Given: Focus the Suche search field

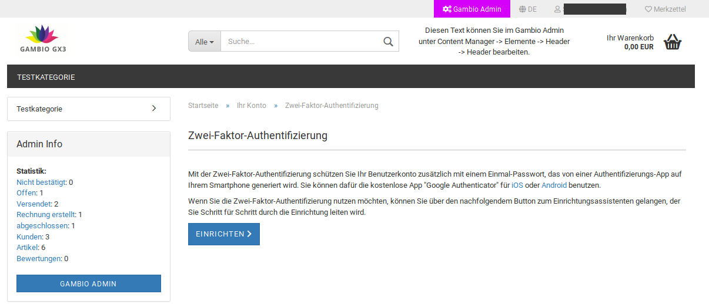Looking at the screenshot, I should coord(300,42).
